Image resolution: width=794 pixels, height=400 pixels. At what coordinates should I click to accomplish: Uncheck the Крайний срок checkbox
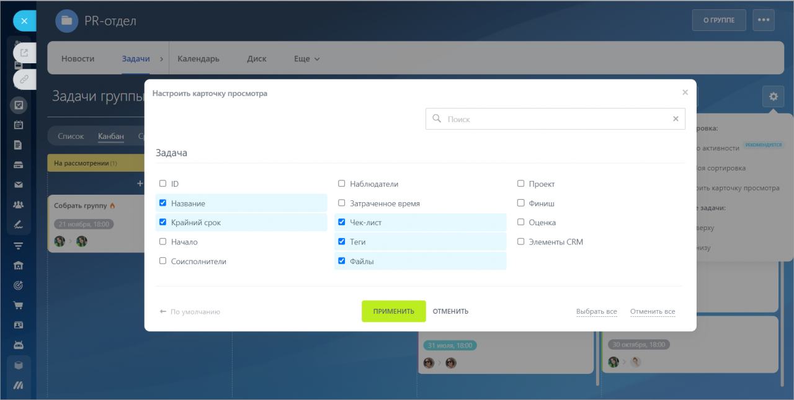[x=163, y=222]
